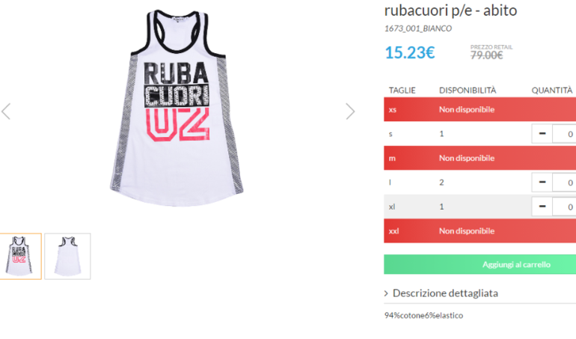Show the next product image
Screen dimensions: 576x339
coord(350,112)
